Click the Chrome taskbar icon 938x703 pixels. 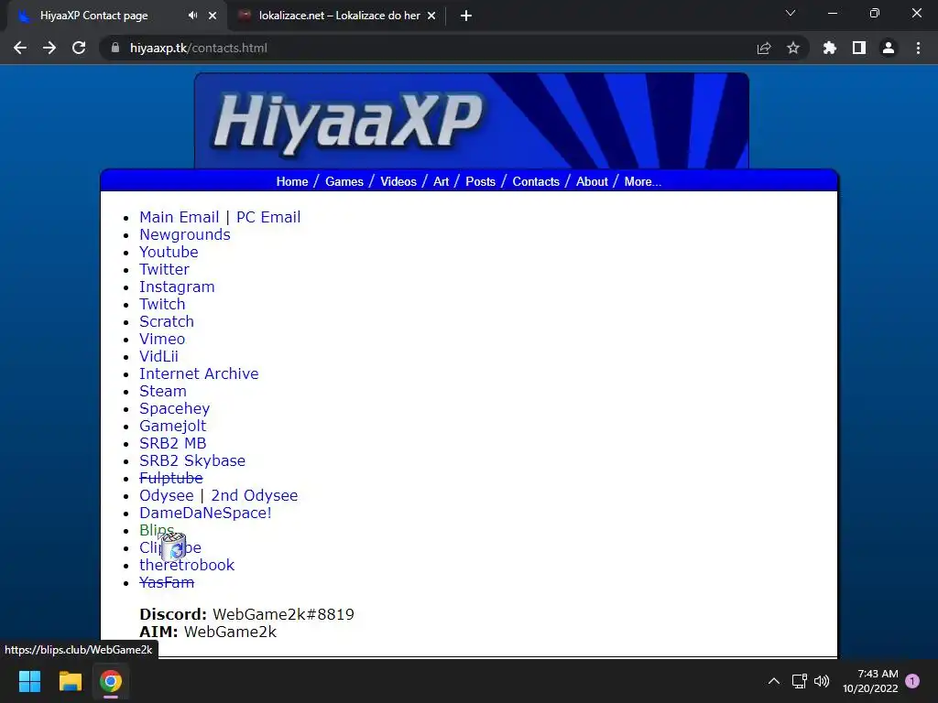click(x=111, y=681)
